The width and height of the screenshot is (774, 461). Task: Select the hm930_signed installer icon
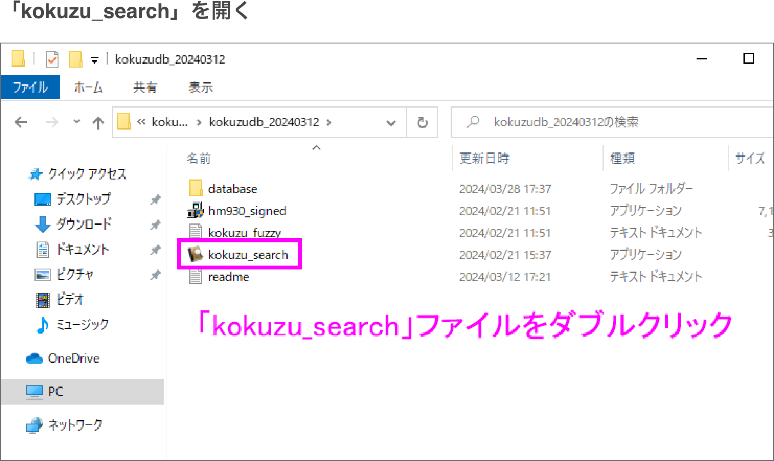point(196,210)
